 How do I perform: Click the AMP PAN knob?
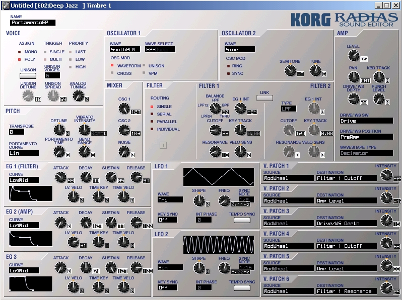[x=354, y=77]
